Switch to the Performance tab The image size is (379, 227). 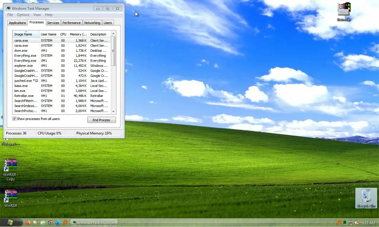pyautogui.click(x=71, y=23)
